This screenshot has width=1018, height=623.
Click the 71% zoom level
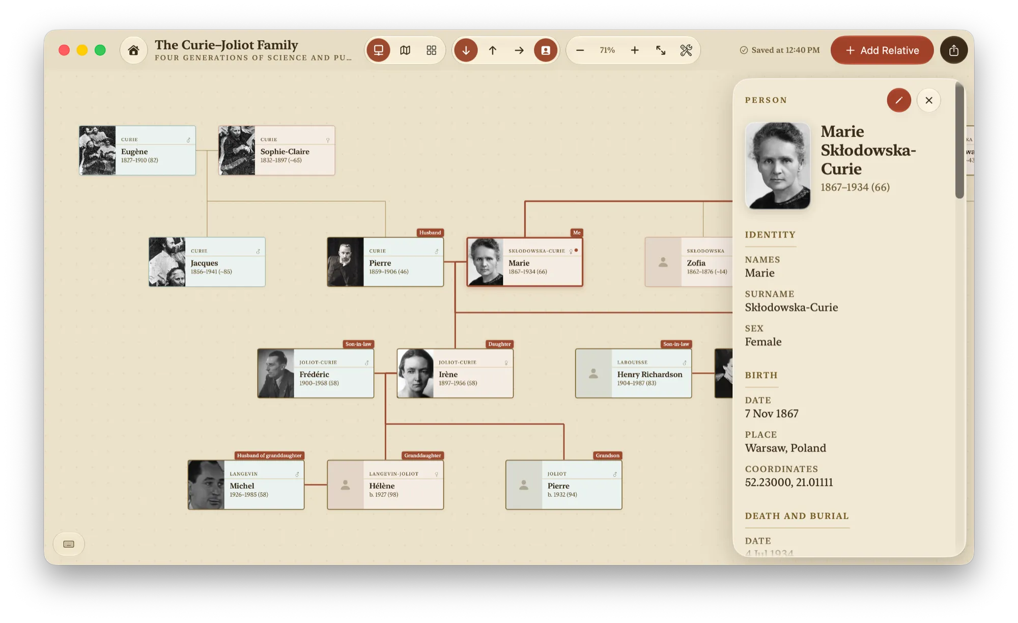pos(607,50)
